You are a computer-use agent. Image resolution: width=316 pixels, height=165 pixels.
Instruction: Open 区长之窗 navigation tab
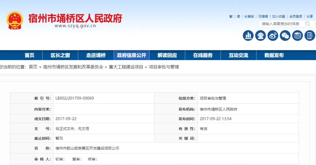(x=60, y=55)
